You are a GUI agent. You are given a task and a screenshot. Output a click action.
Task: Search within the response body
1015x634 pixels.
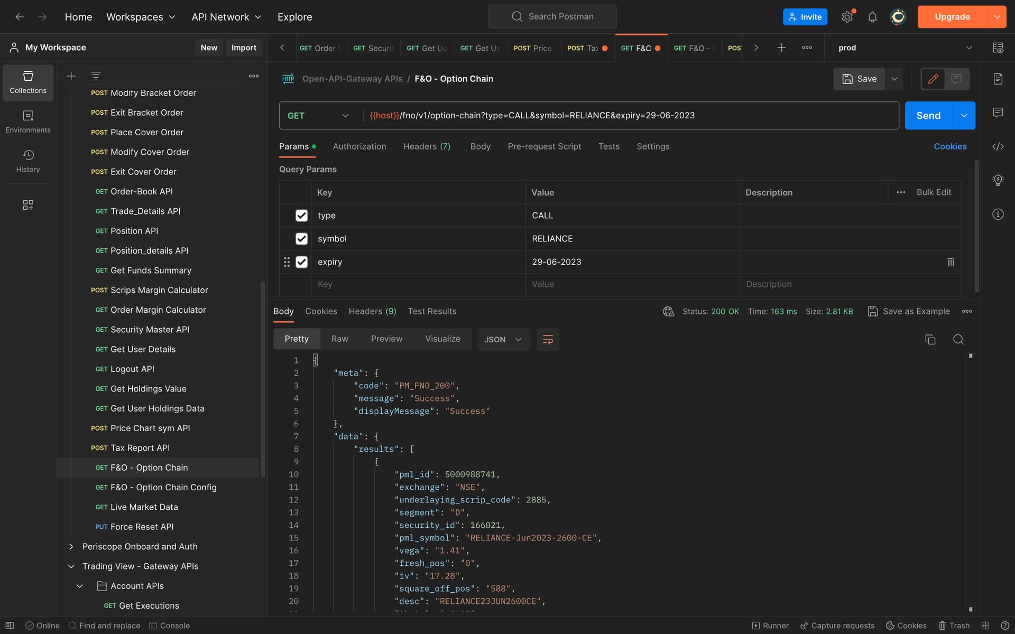tap(958, 339)
